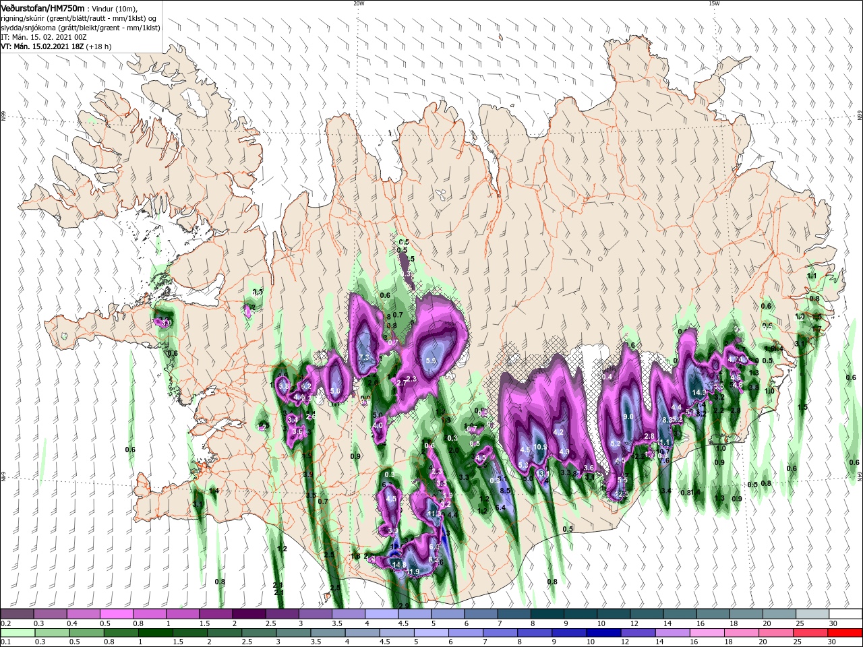Select the dark teal 8 snow legend swatch
863x647 pixels.
(547, 614)
